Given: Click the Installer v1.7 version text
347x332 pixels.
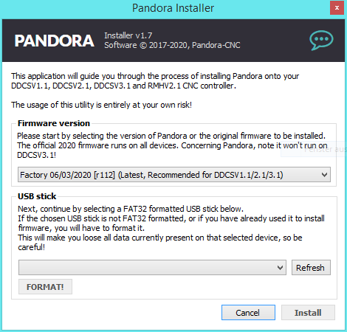Looking at the screenshot, I should [x=128, y=35].
